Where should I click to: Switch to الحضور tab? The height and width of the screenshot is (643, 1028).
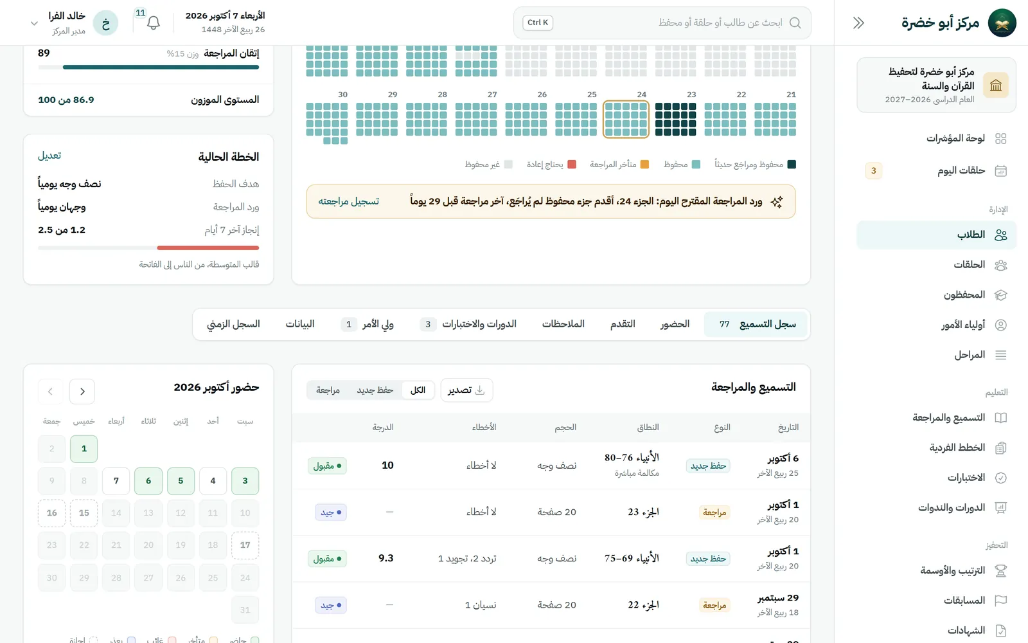click(x=675, y=324)
